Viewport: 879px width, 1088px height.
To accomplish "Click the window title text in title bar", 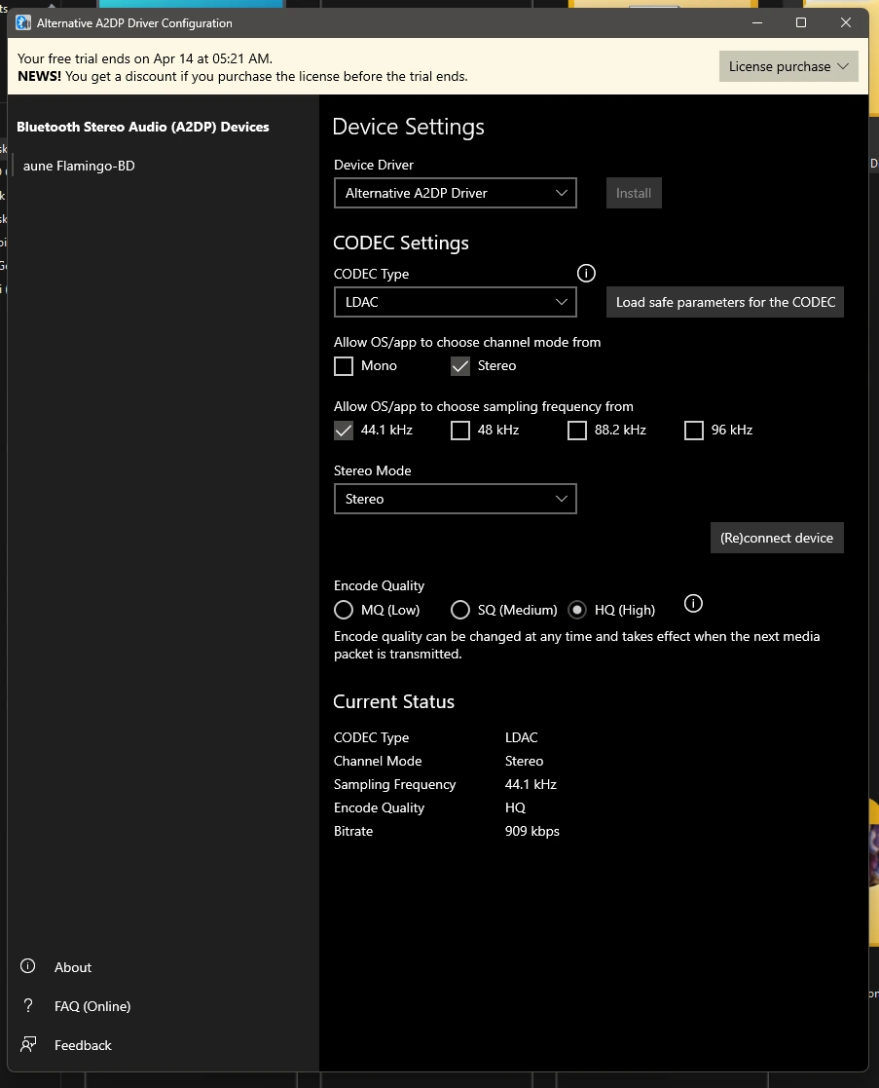I will (x=134, y=23).
